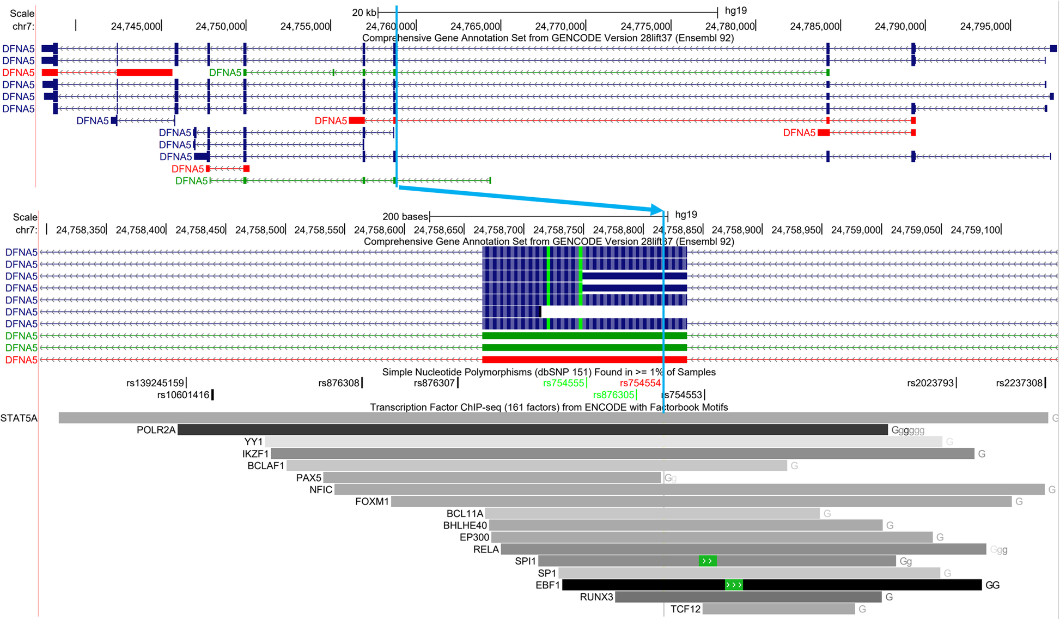Viewport: 1060px width, 620px height.
Task: Select the EP300 ChIP-seq label
Action: [474, 537]
